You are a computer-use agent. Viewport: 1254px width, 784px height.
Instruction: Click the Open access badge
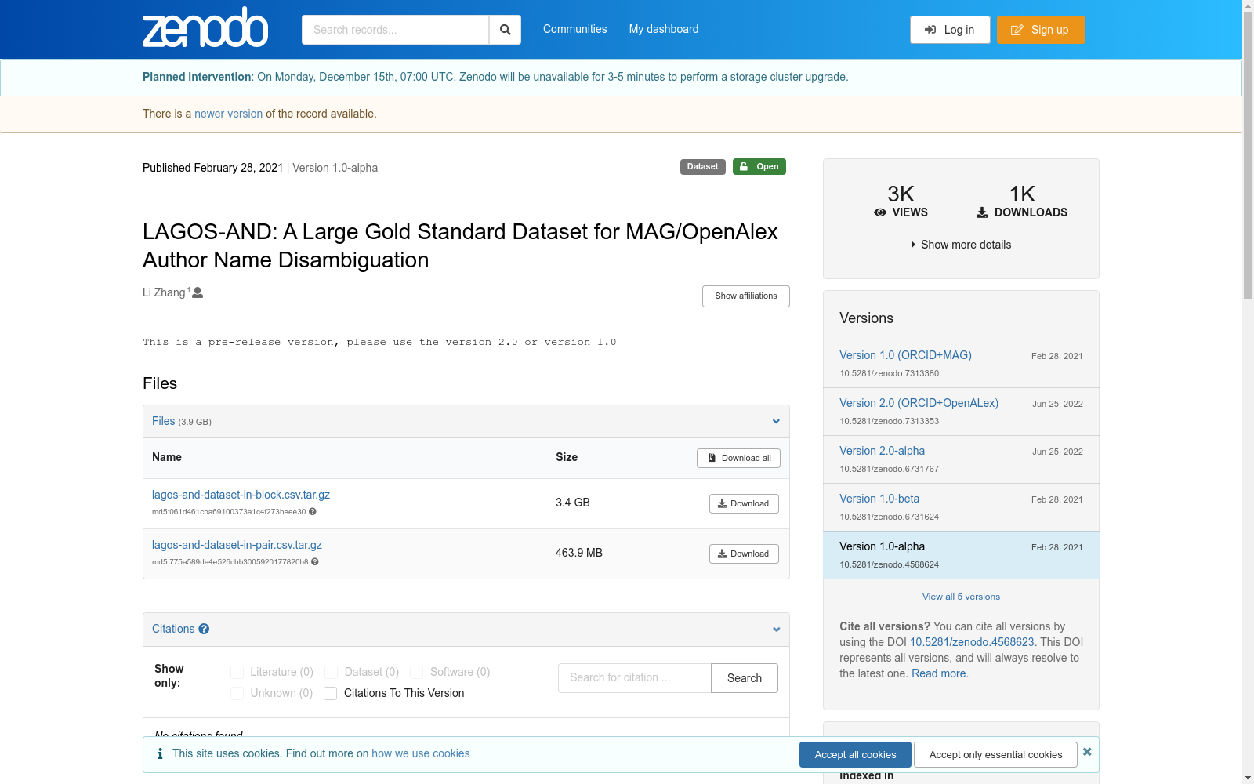759,166
